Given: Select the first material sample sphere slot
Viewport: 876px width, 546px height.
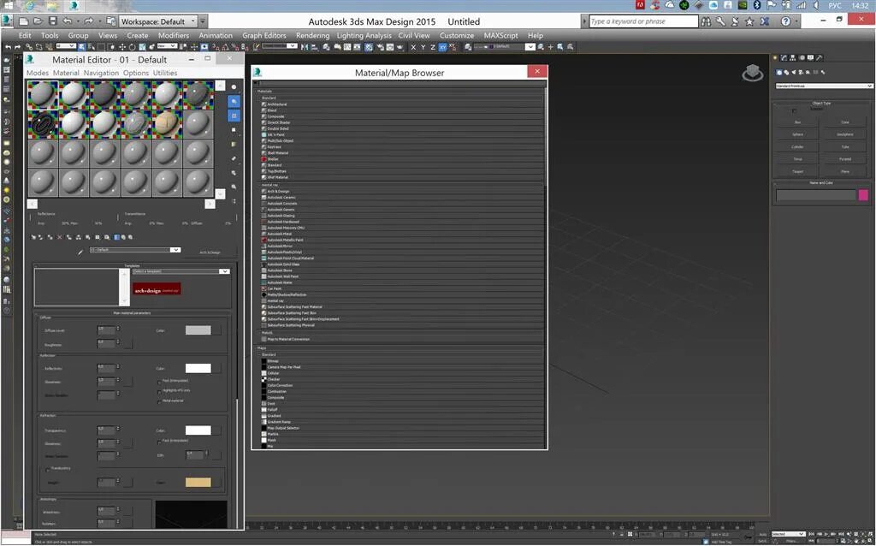Looking at the screenshot, I should click(43, 94).
